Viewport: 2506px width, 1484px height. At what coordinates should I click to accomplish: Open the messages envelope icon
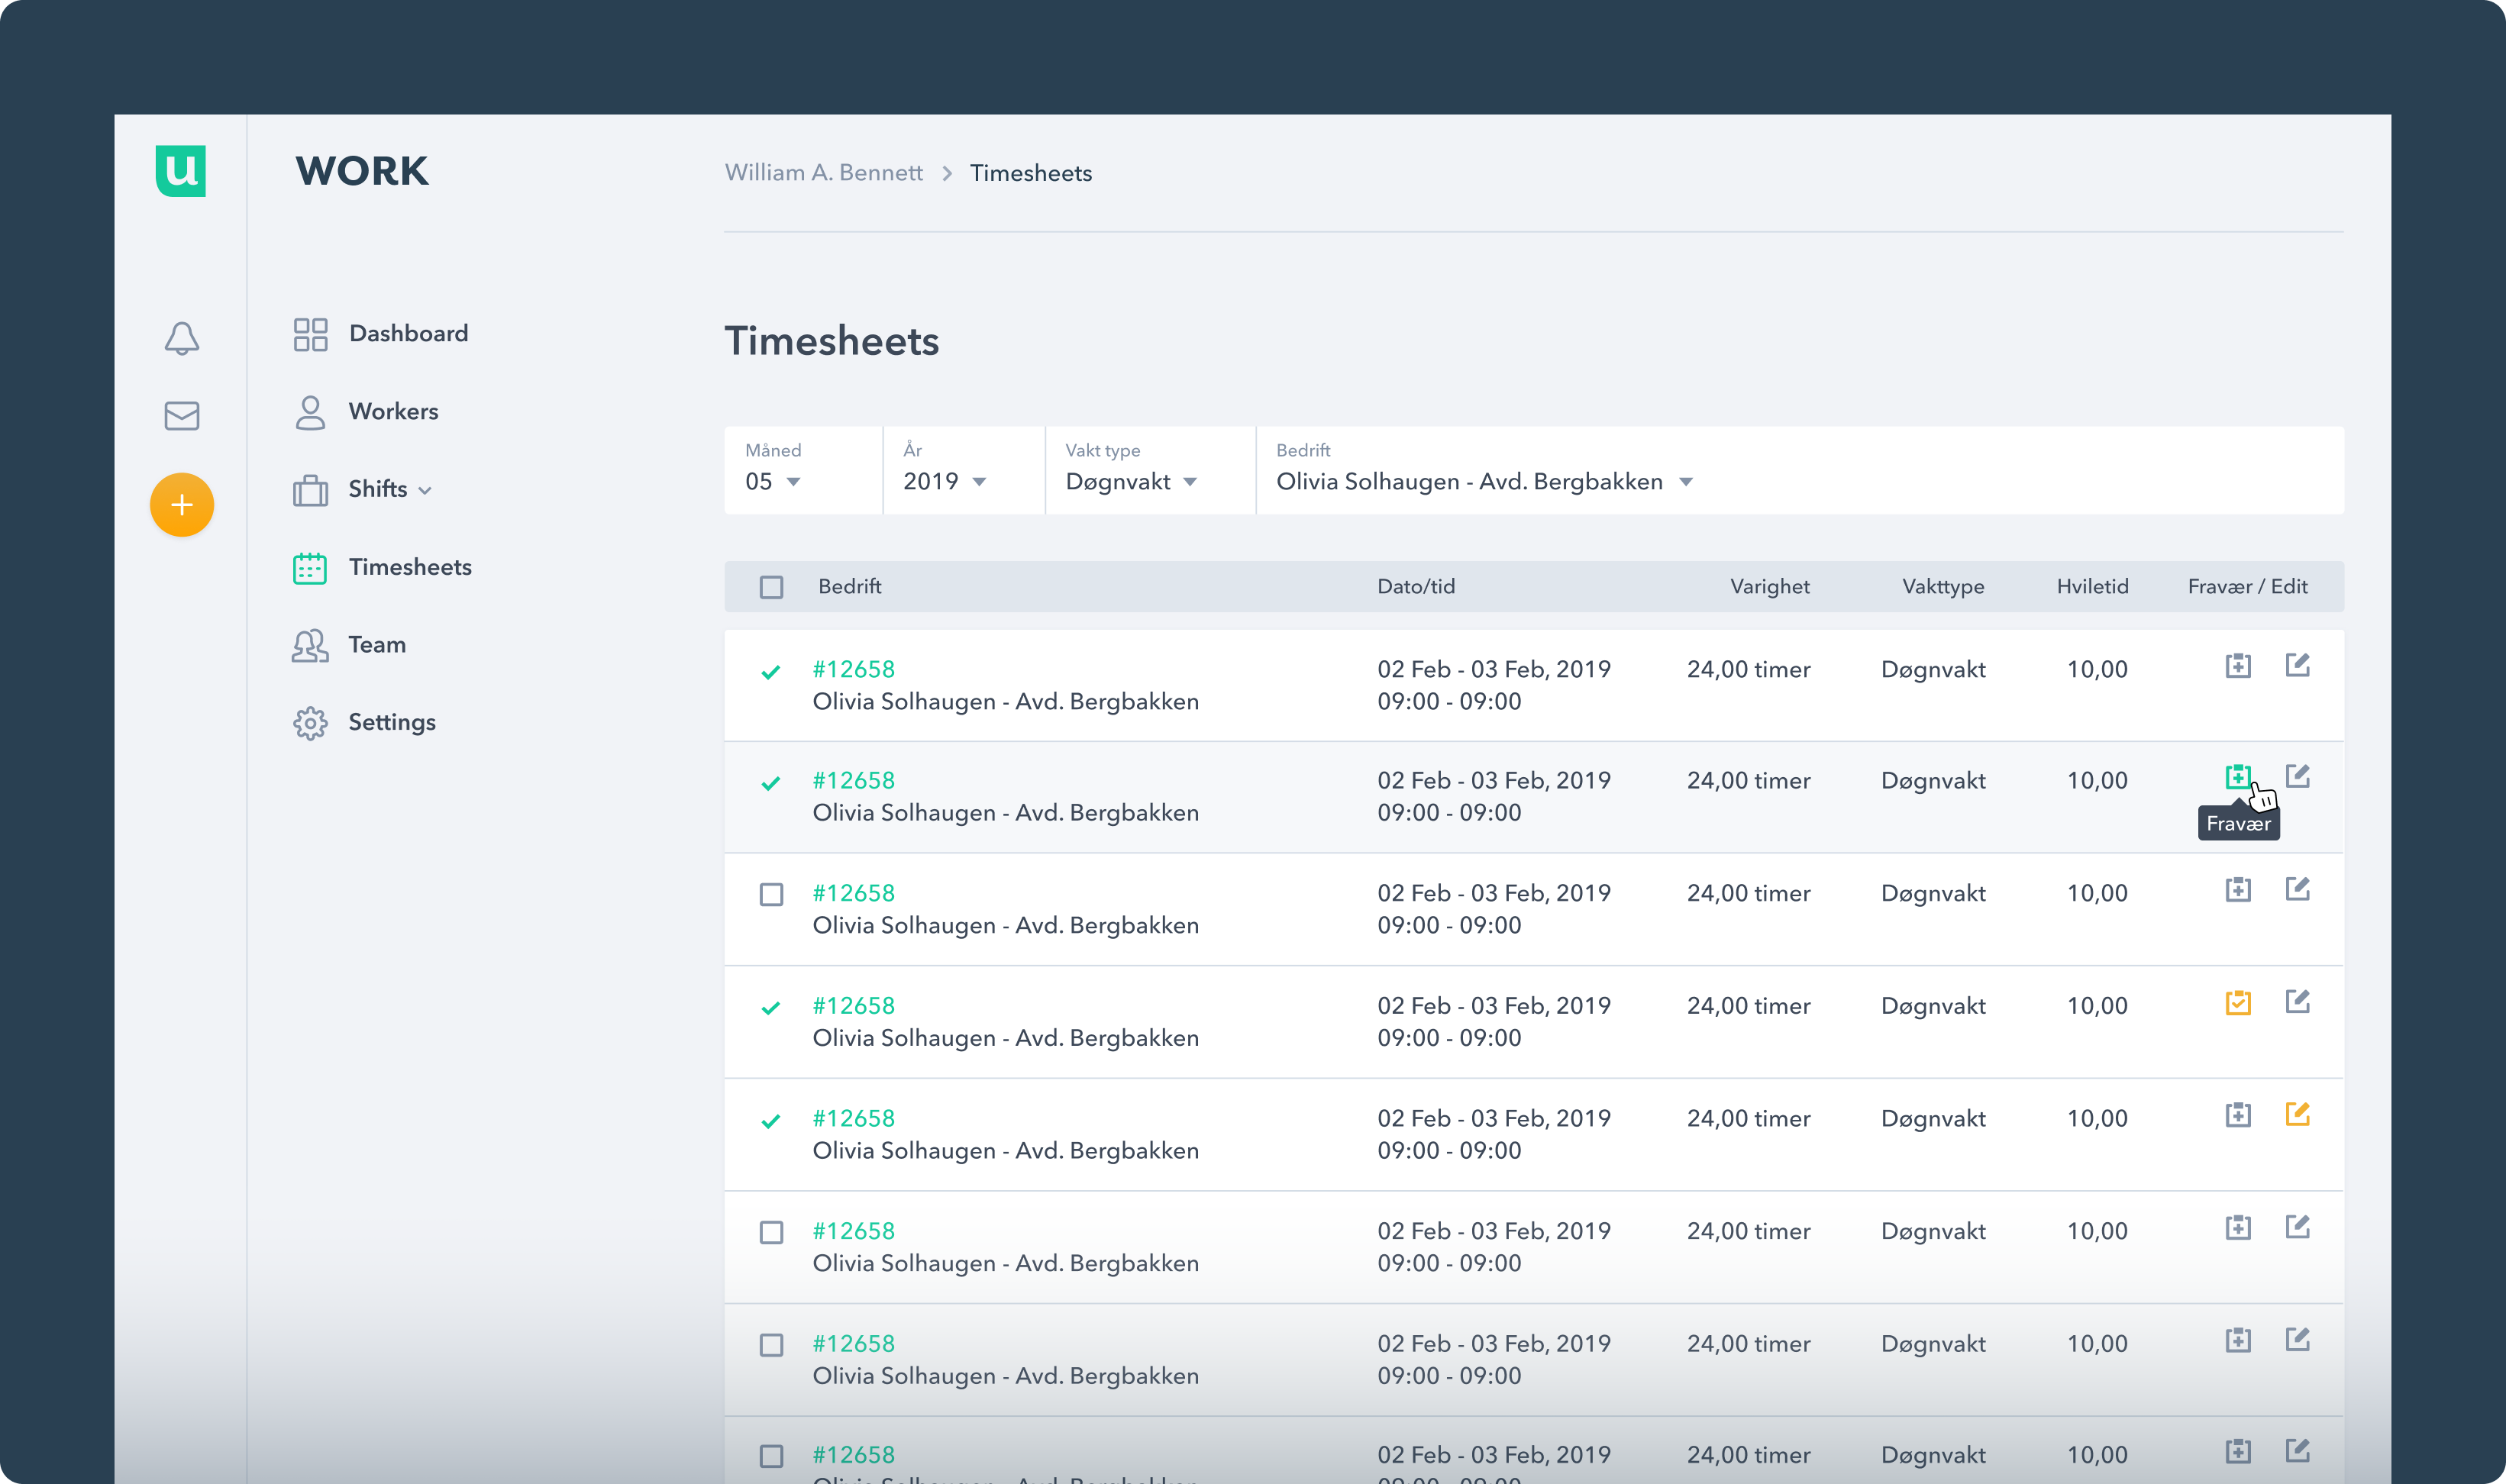tap(181, 415)
